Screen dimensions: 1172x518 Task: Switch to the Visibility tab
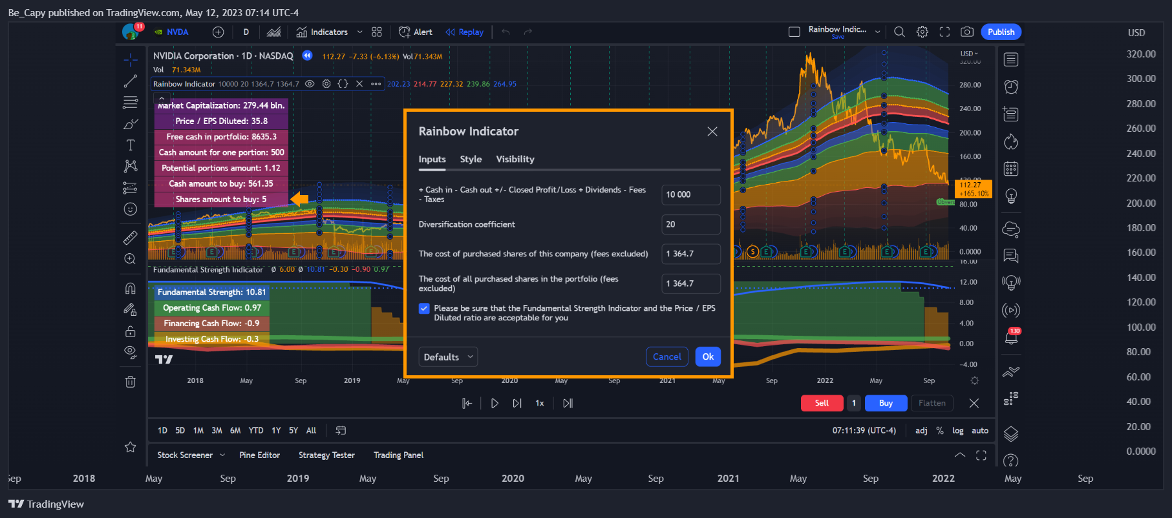pos(515,160)
